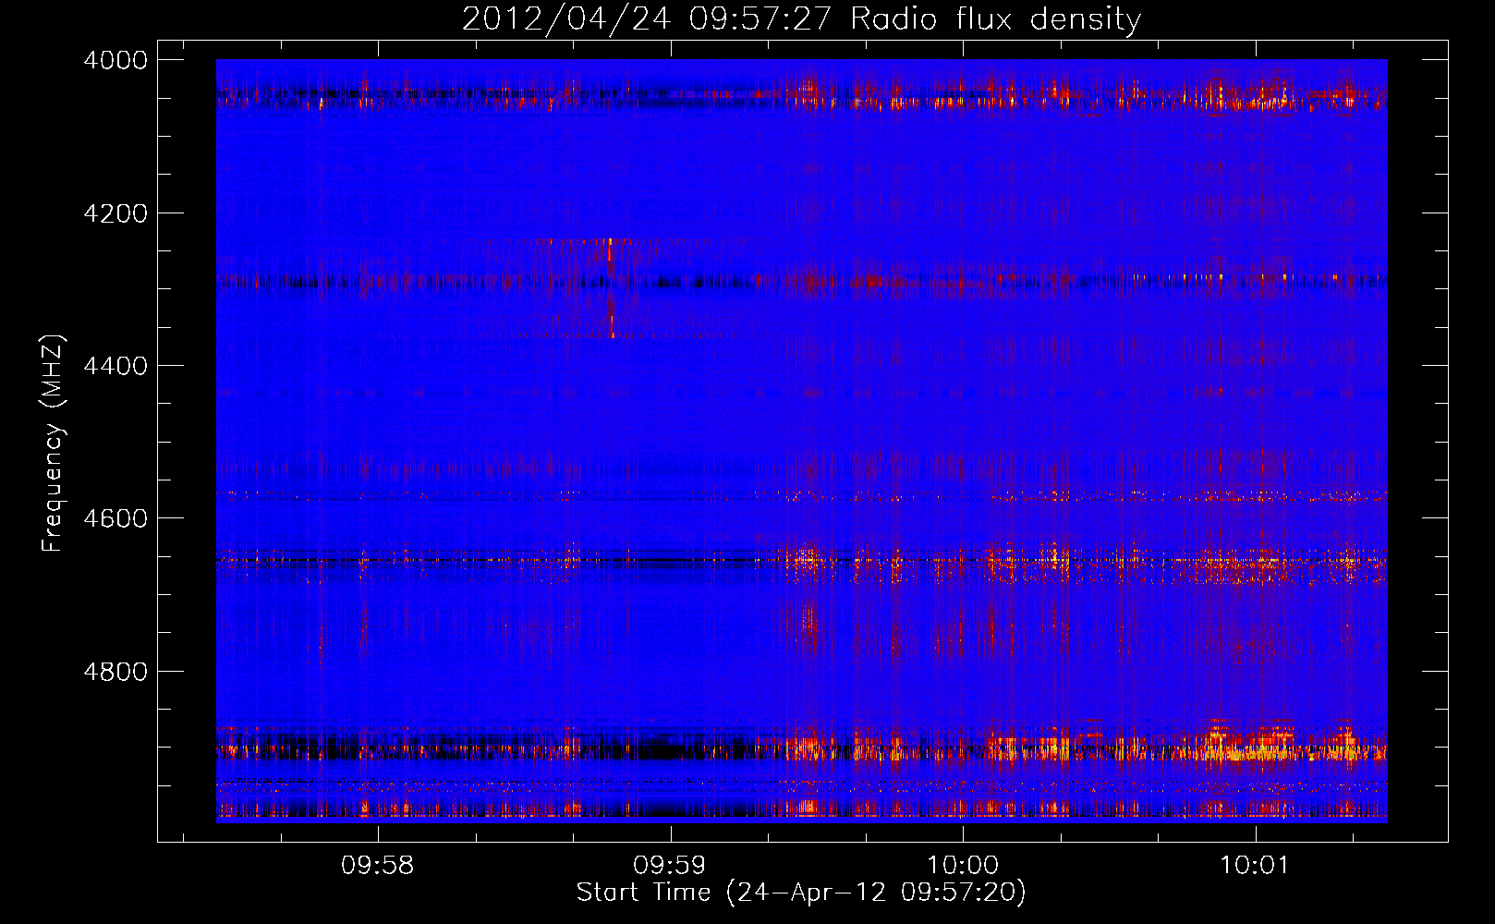Click the 10:01 time axis label
Image resolution: width=1495 pixels, height=924 pixels.
tap(1254, 866)
